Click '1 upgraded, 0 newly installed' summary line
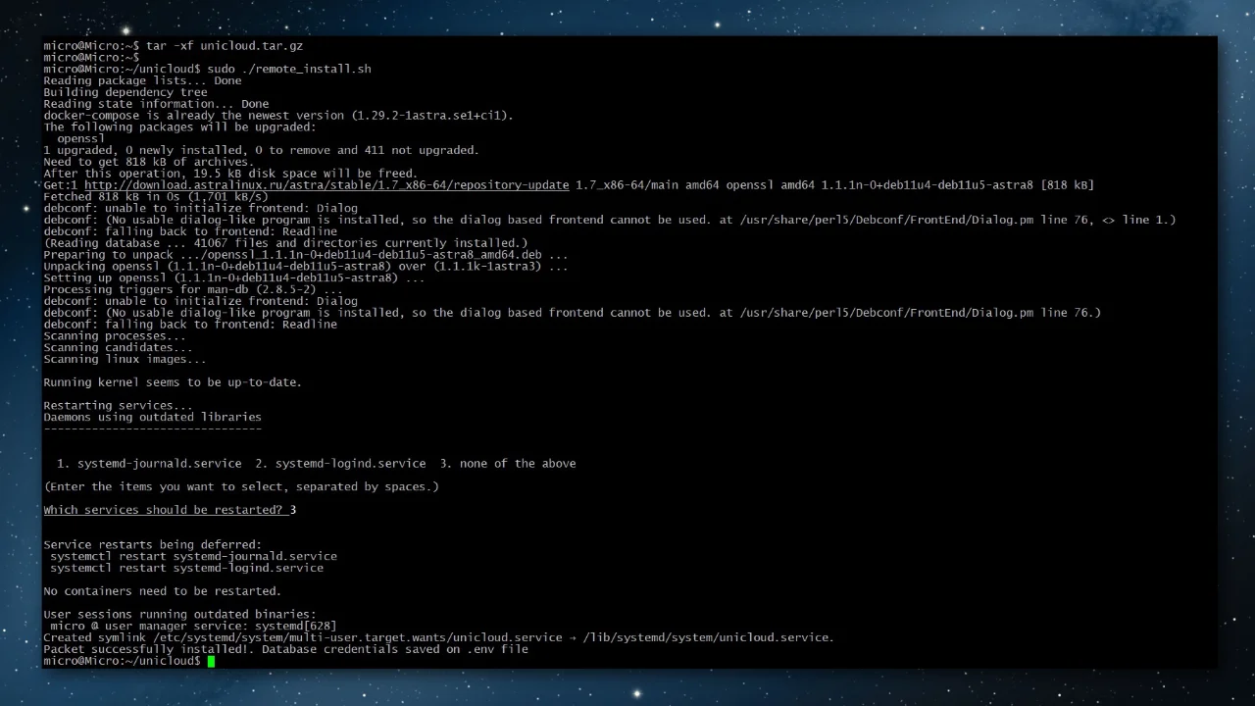Image resolution: width=1255 pixels, height=706 pixels. [261, 150]
